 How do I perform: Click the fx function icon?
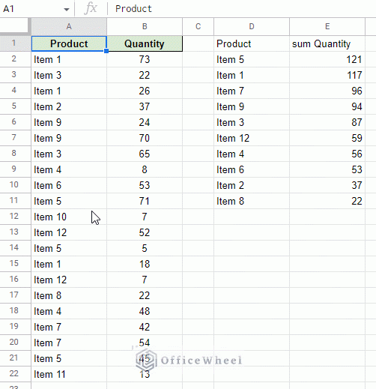click(x=91, y=9)
